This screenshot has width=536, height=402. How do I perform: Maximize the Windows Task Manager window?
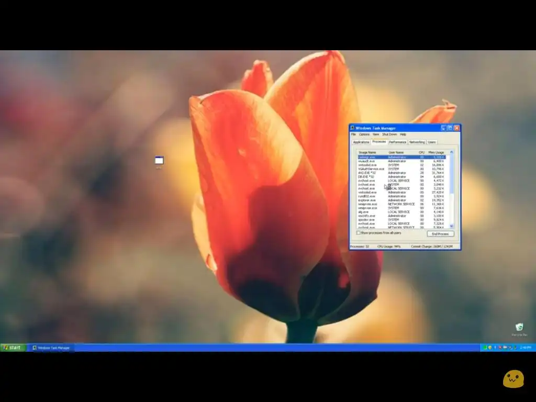click(x=450, y=128)
